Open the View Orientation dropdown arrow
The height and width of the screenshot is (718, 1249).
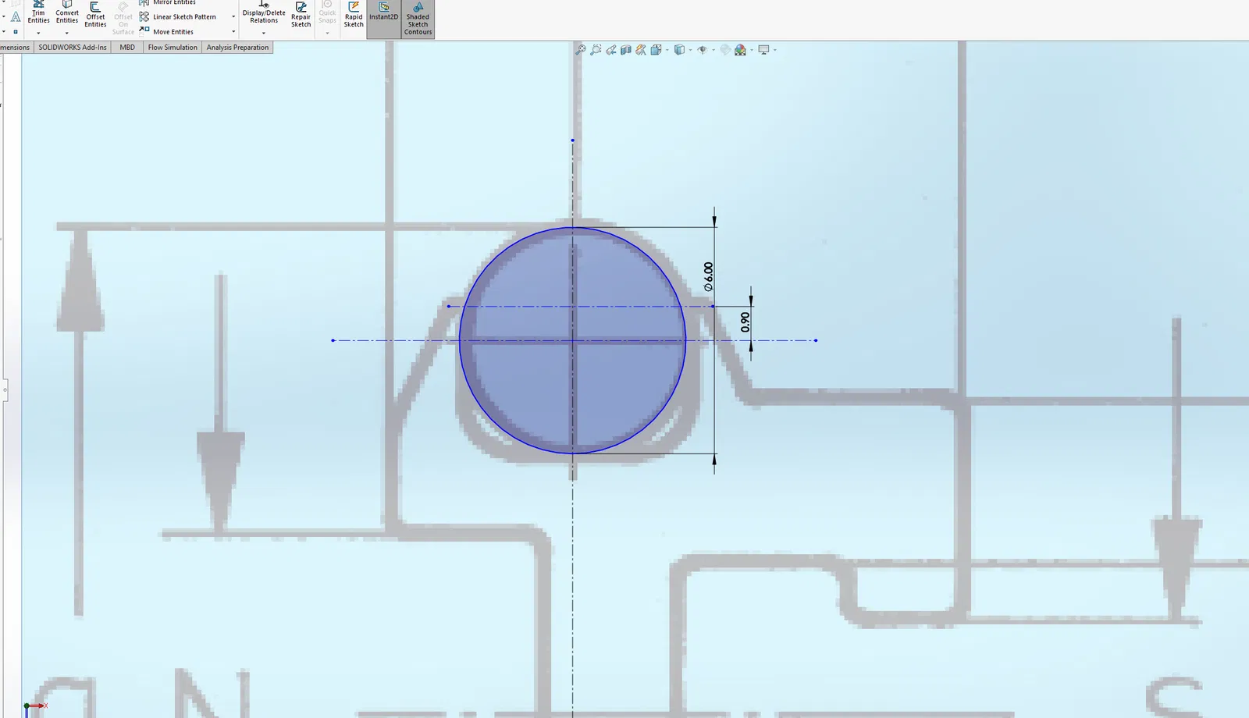pos(667,50)
